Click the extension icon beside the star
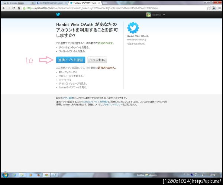The height and width of the screenshot is (185, 223). click(x=214, y=8)
